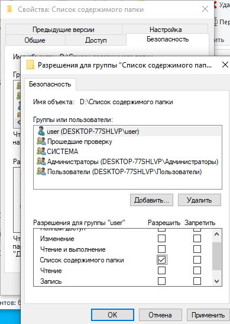Click scroll up arrow in permissions list

[x=216, y=234]
